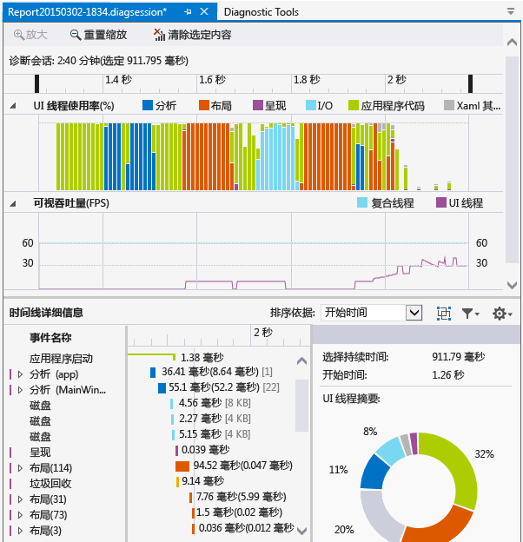523x542 pixels.
Task: Click the 放大 zoom in button
Action: click(x=30, y=35)
